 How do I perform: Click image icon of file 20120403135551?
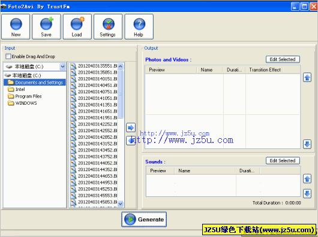coord(73,66)
